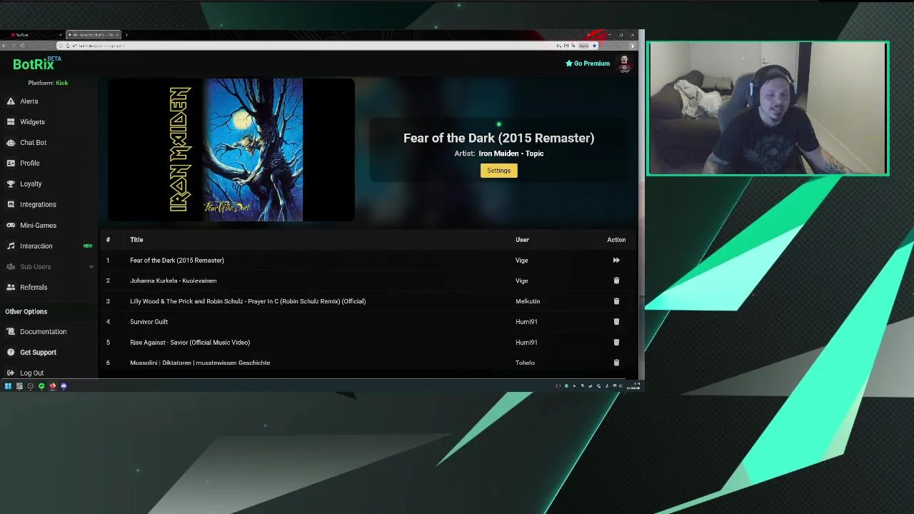Image resolution: width=914 pixels, height=514 pixels.
Task: Click the Loyalty trophy icon
Action: [11, 184]
